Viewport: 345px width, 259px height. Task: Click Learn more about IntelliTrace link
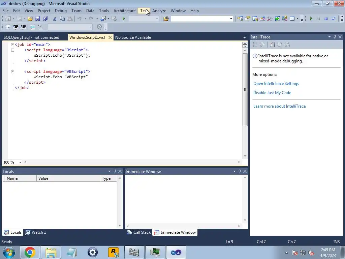tap(279, 106)
